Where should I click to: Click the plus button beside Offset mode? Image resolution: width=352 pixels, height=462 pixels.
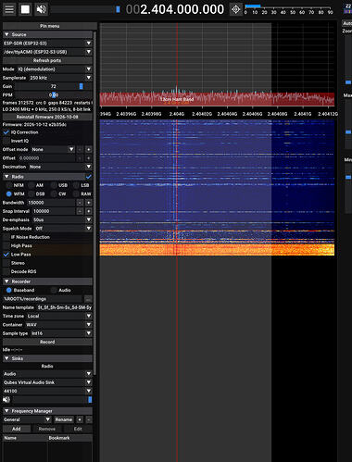pos(89,149)
